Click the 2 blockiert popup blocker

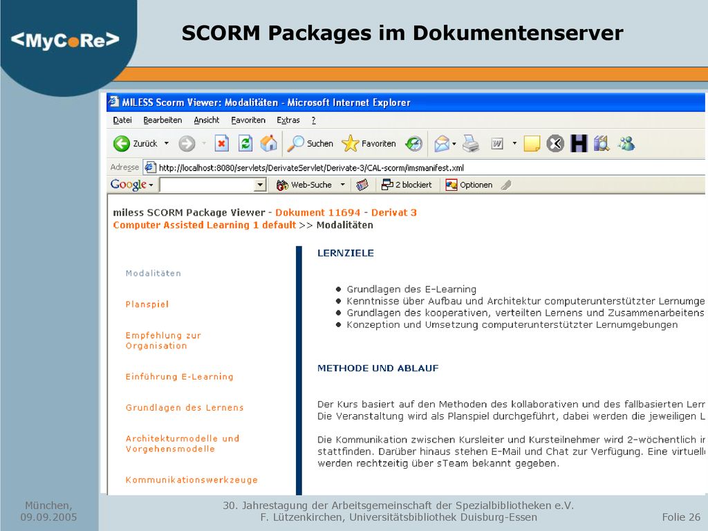(407, 185)
